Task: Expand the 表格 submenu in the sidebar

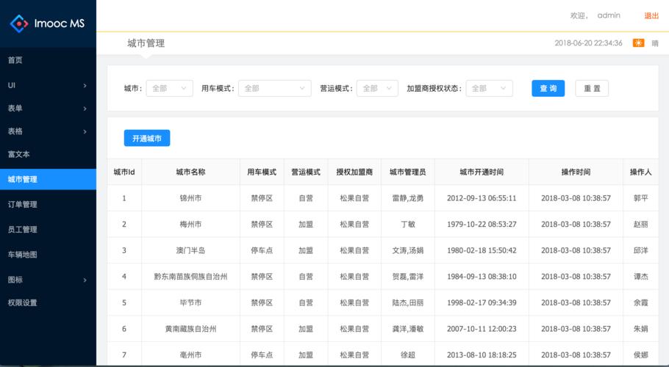Action: point(49,131)
